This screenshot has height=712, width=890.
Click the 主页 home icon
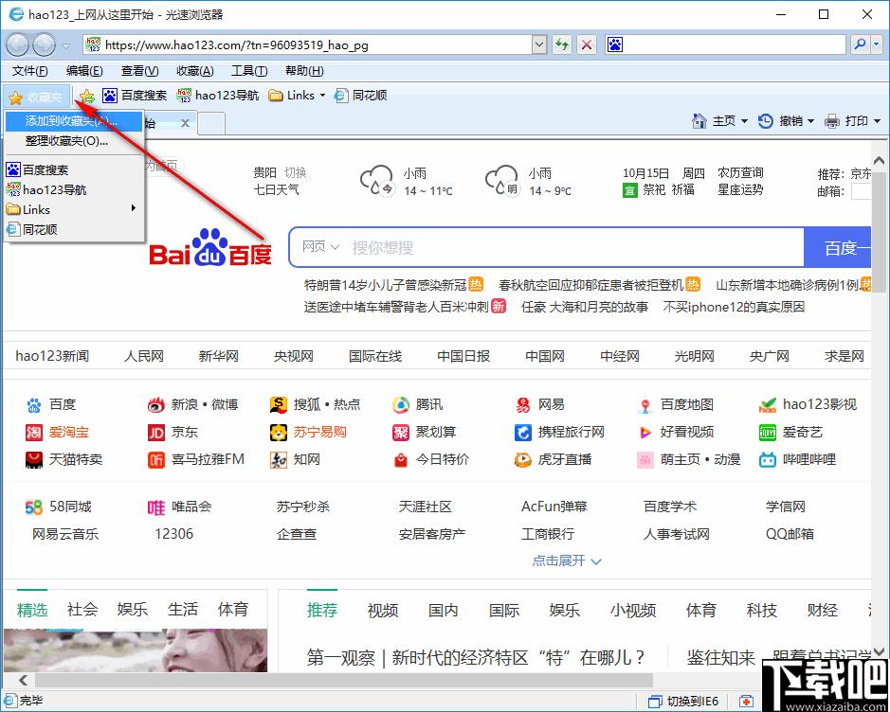pyautogui.click(x=699, y=121)
